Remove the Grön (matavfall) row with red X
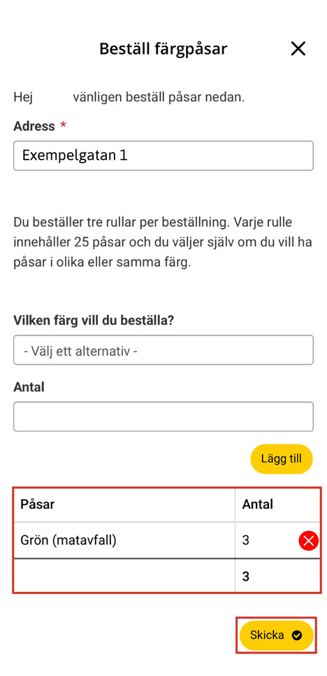Image resolution: width=327 pixels, height=676 pixels. [309, 540]
